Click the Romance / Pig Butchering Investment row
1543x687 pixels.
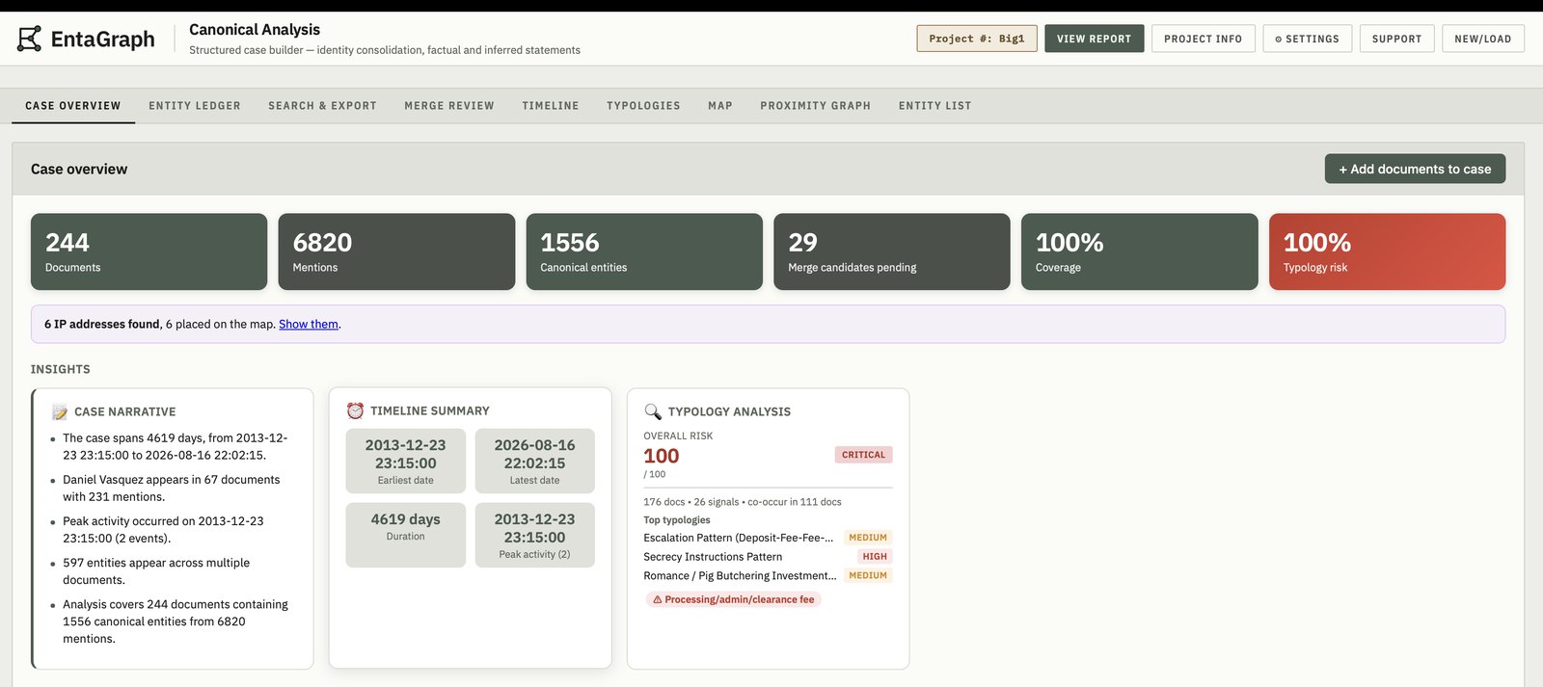coord(768,576)
